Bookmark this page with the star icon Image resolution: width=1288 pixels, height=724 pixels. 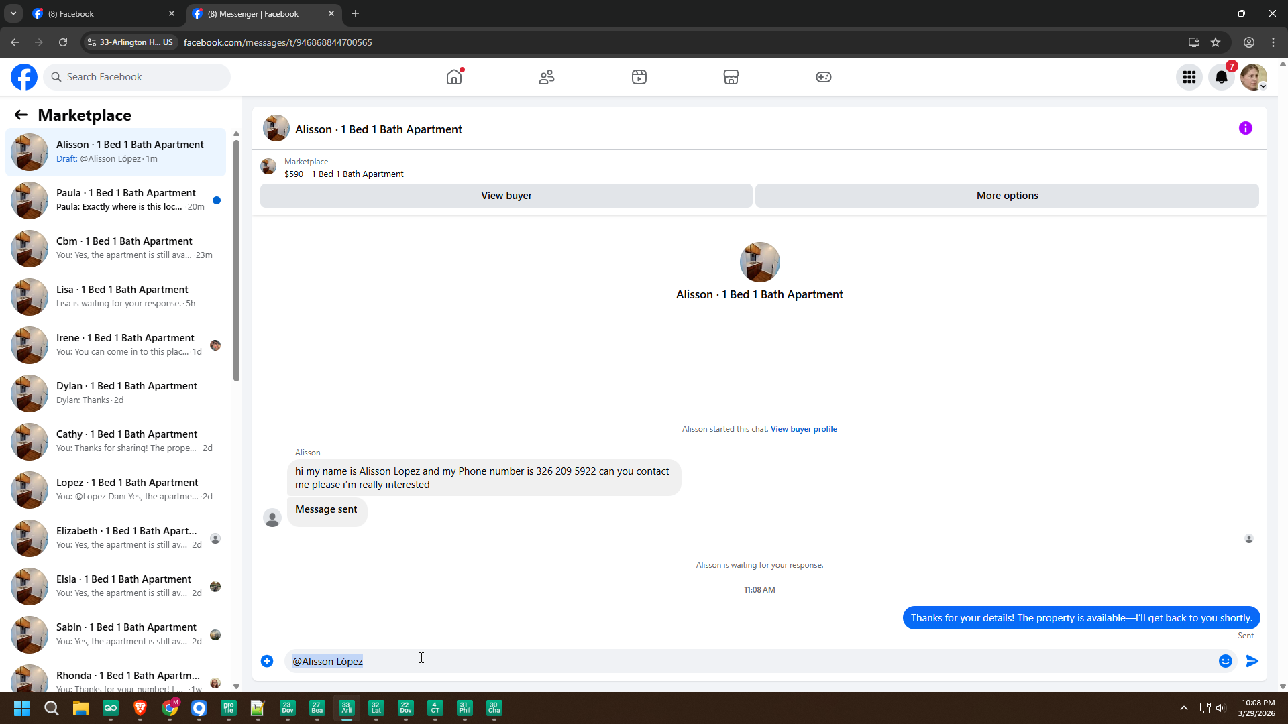point(1216,42)
